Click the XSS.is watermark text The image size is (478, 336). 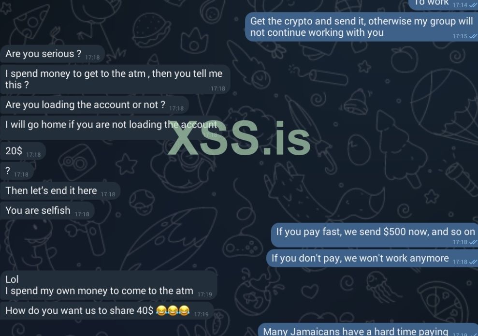click(239, 138)
